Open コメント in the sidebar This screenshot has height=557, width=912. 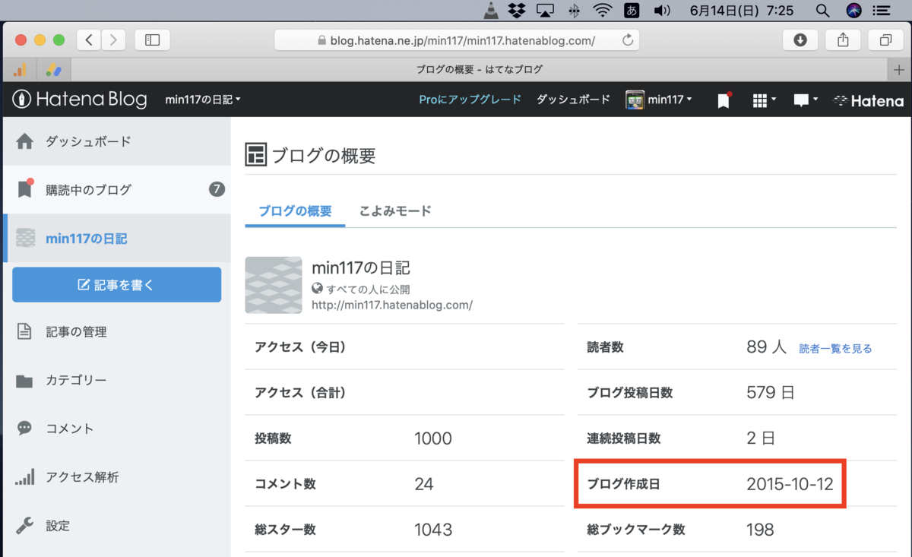click(x=117, y=429)
